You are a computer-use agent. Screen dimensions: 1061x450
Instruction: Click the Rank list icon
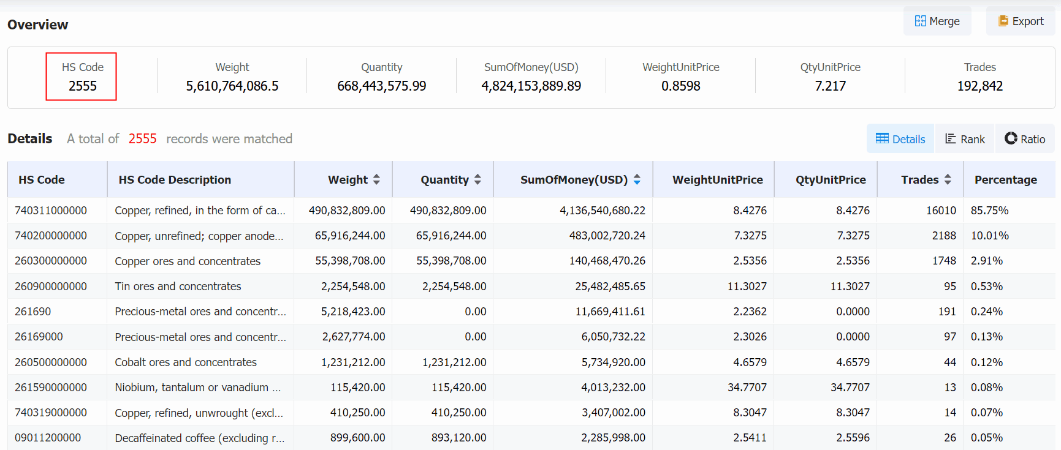click(951, 138)
